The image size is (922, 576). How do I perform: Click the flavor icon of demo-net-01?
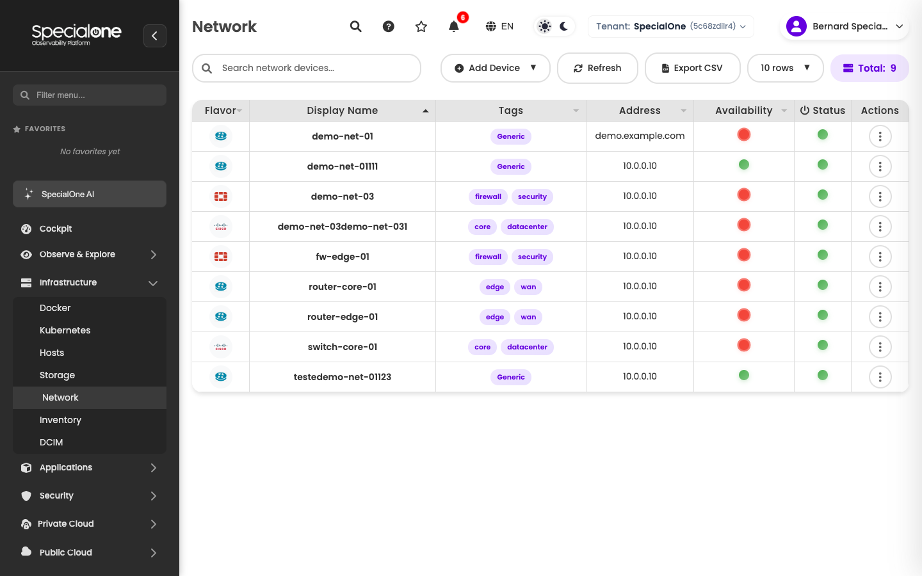pos(221,136)
